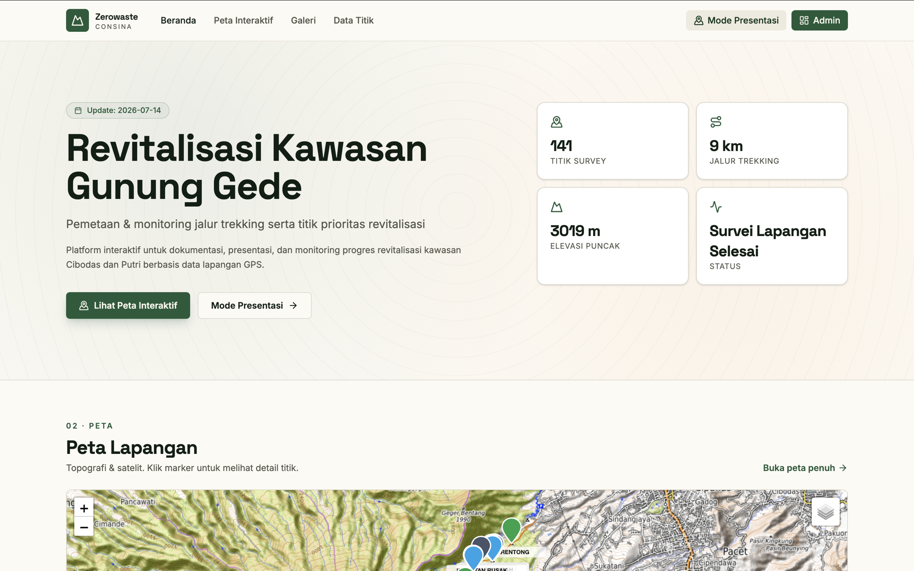Select Data Titik in navigation
The image size is (914, 571).
[x=354, y=20]
